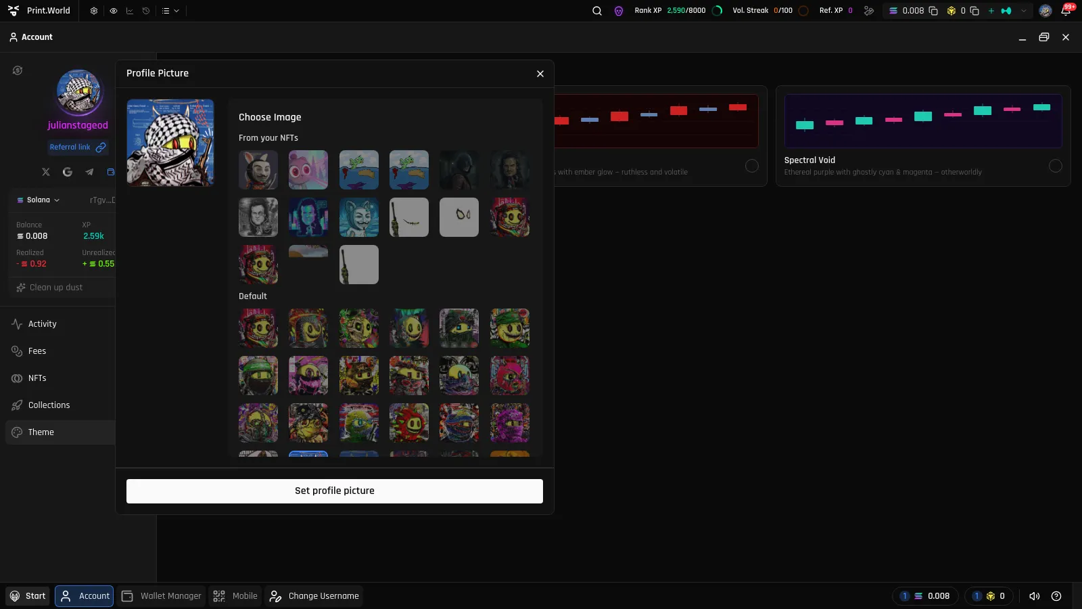The width and height of the screenshot is (1082, 609).
Task: Click Change Username in taskbar
Action: pos(314,596)
